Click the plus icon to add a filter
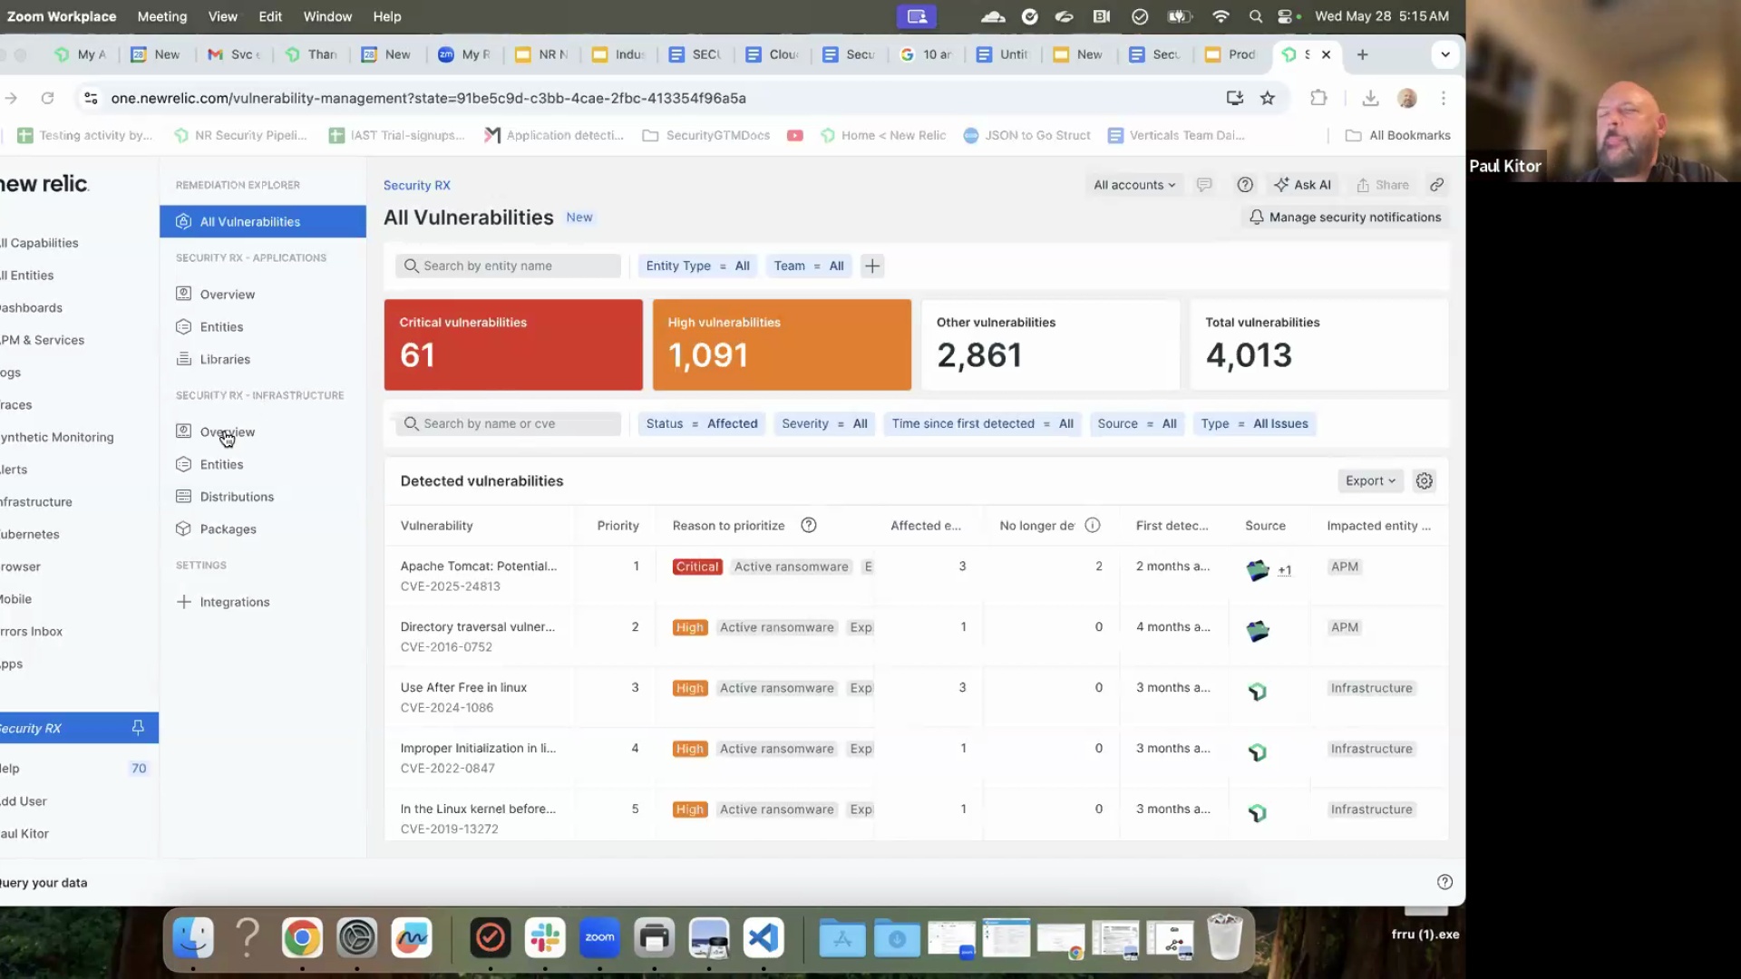This screenshot has width=1741, height=979. click(x=872, y=267)
